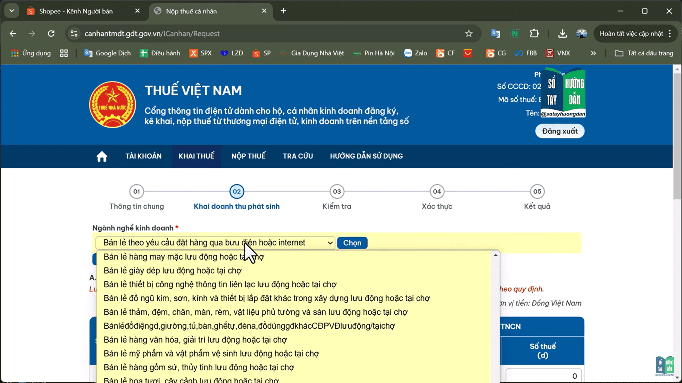
Task: Select Bán lẻ hàng gốm sứ, thủy tinh option
Action: click(x=294, y=367)
